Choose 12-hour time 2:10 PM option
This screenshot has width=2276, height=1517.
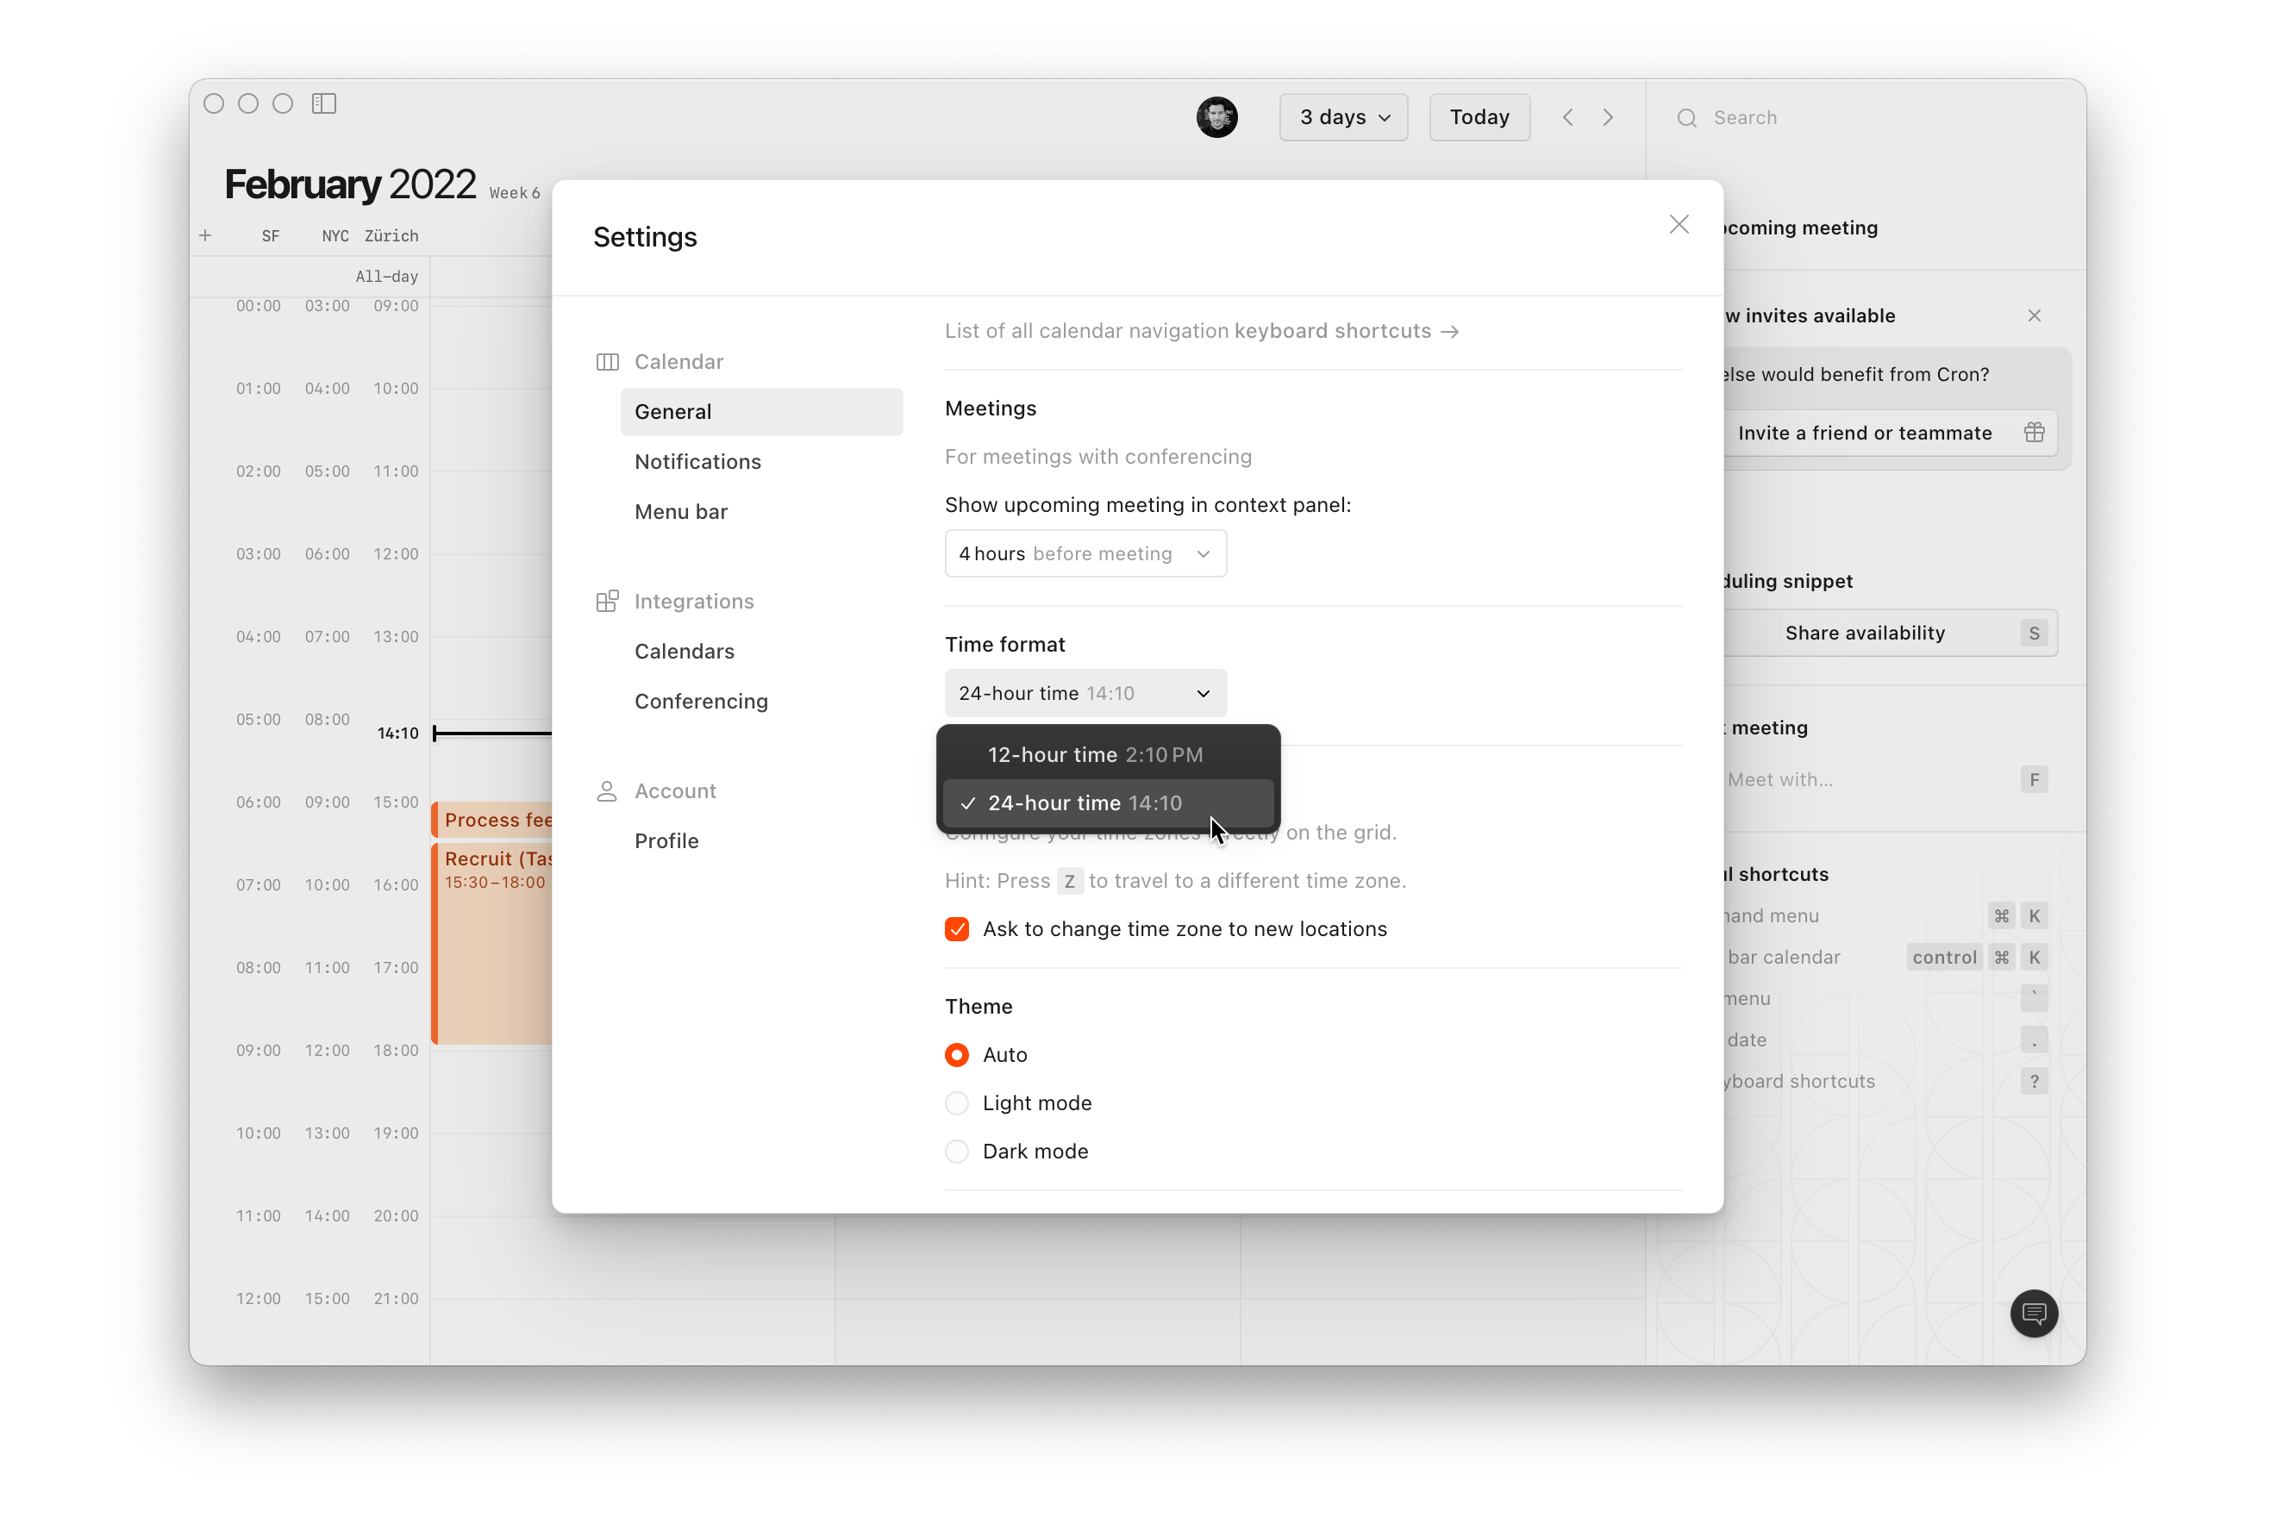pos(1108,755)
